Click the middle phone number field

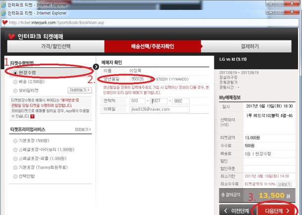pos(159,101)
